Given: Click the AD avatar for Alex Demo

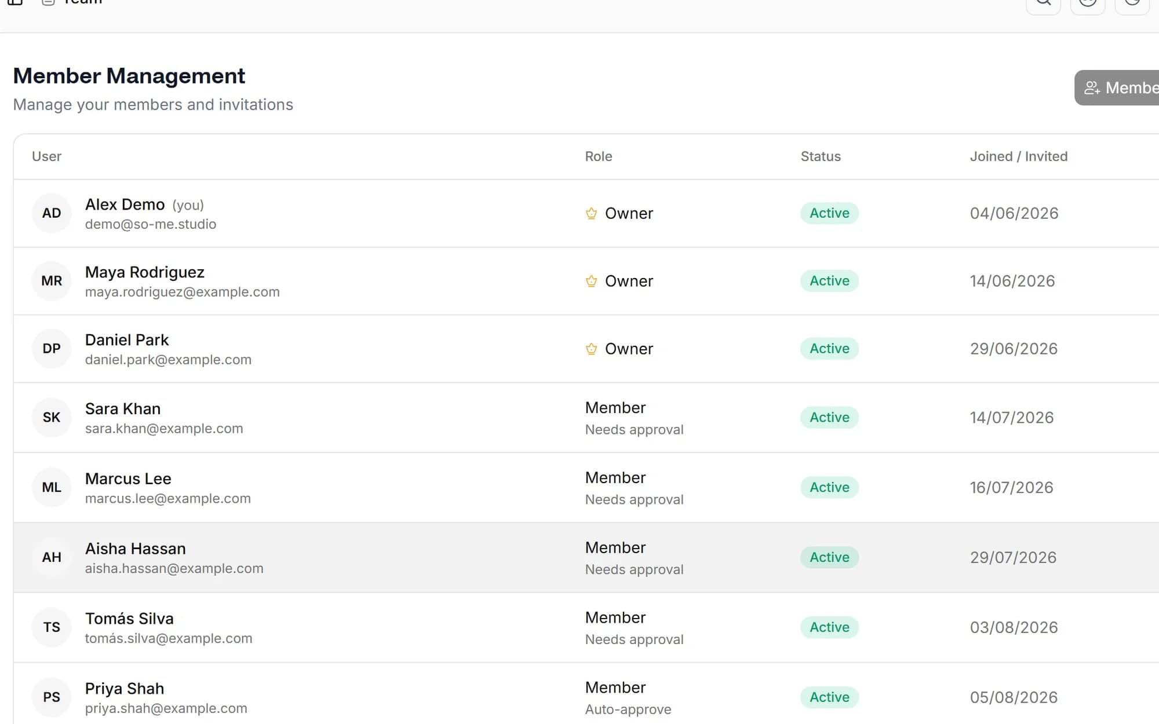Looking at the screenshot, I should pos(52,213).
